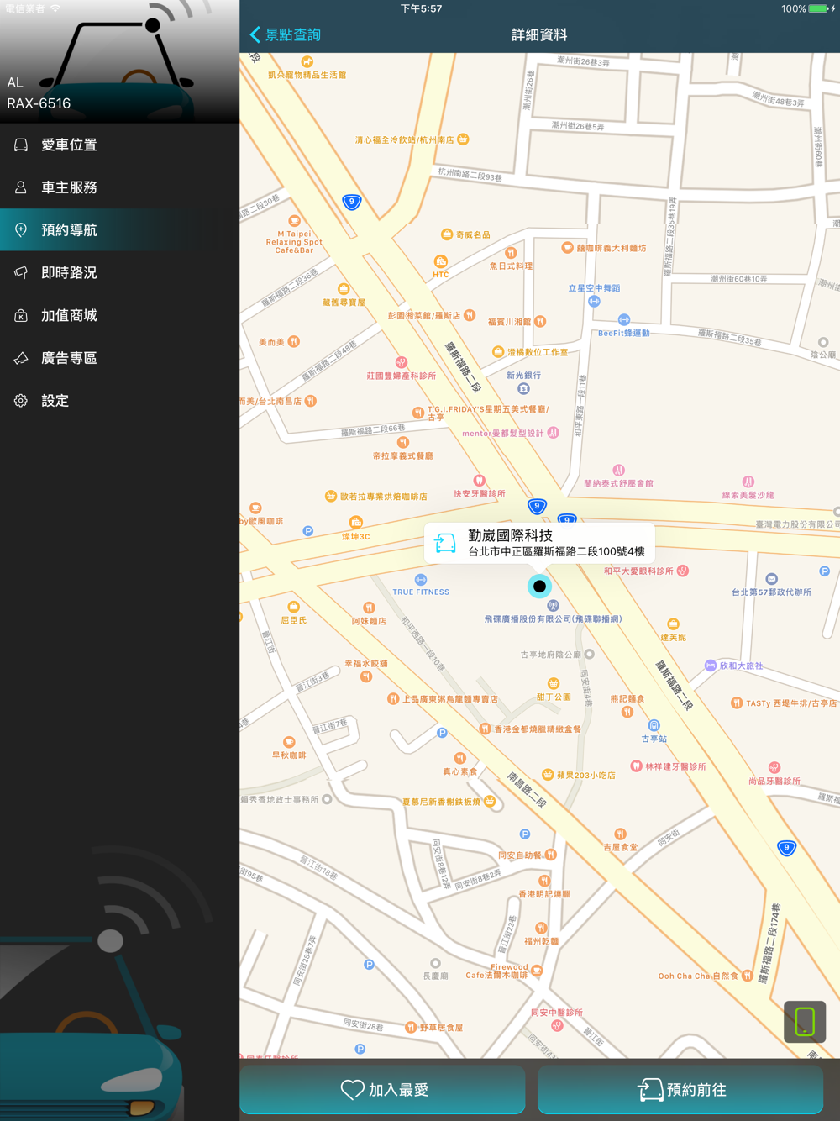Tap the 帝拉摩義式餐廳 marker
The image size is (840, 1121).
pyautogui.click(x=403, y=442)
